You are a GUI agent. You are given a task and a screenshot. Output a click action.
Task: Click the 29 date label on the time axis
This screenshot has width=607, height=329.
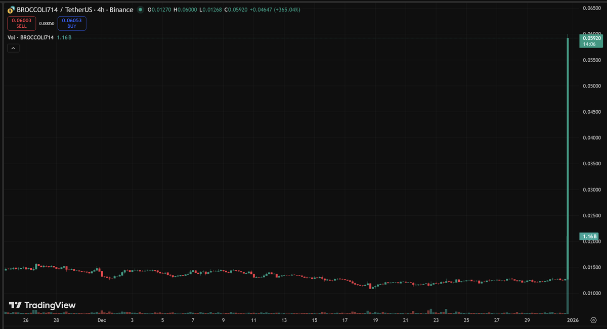(527, 320)
